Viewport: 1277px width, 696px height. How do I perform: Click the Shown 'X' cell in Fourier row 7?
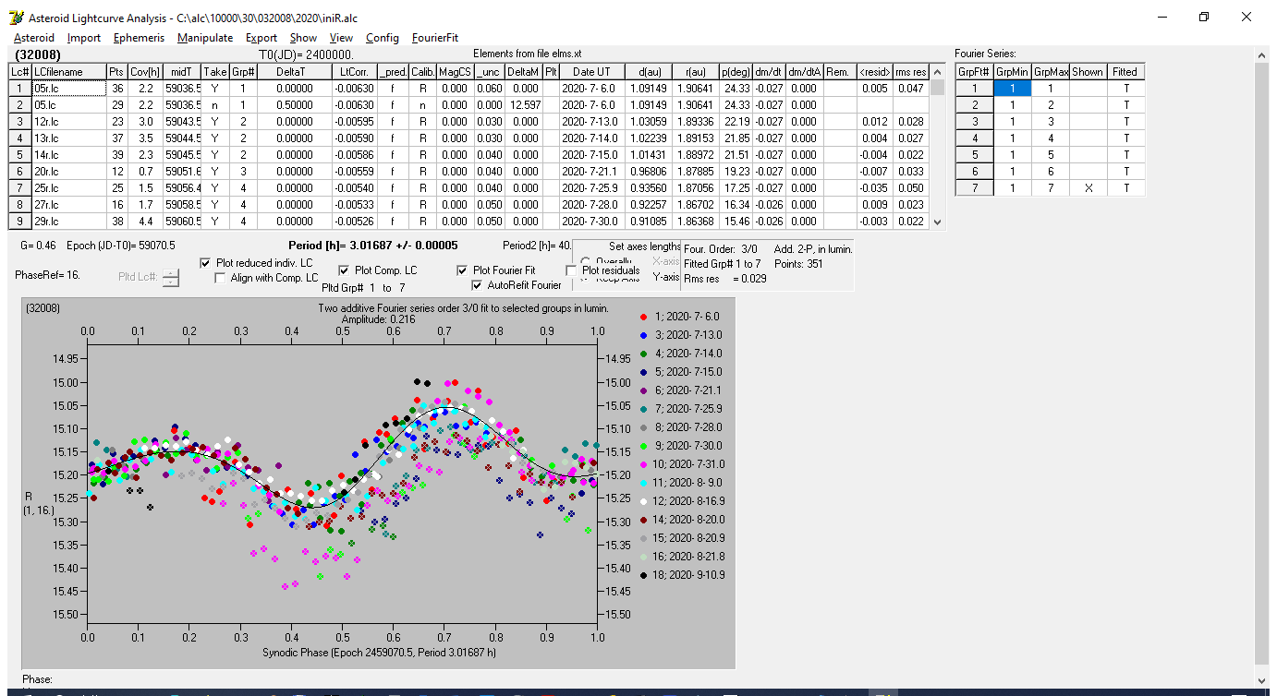click(x=1088, y=188)
